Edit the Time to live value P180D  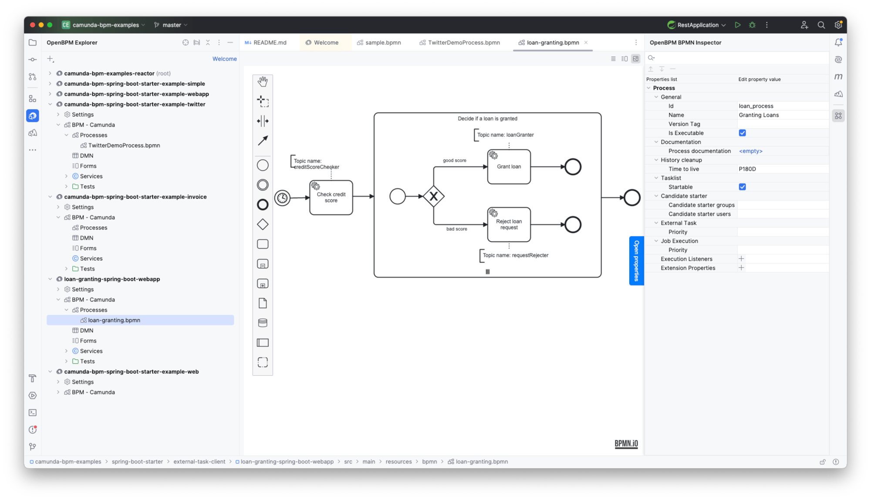click(x=783, y=169)
